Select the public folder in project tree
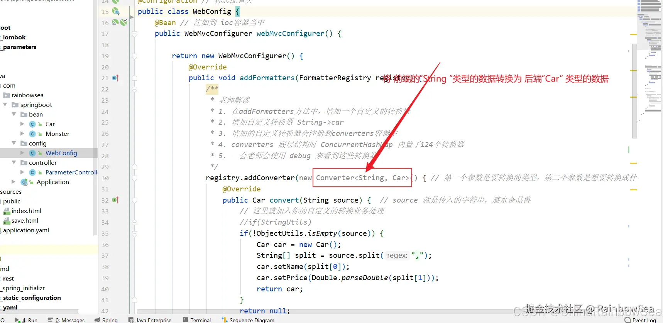 (12, 201)
